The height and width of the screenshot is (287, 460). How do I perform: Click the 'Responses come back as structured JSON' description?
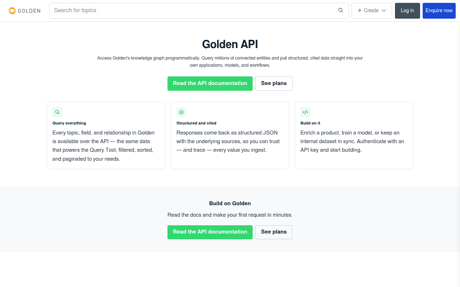228,141
